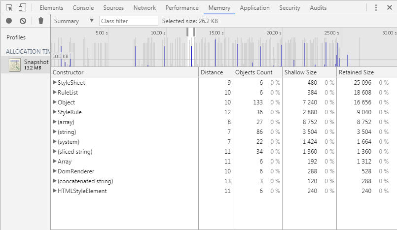Select the '1 424' shallow size cell
Viewport: 397px width, 230px height.
(x=310, y=142)
